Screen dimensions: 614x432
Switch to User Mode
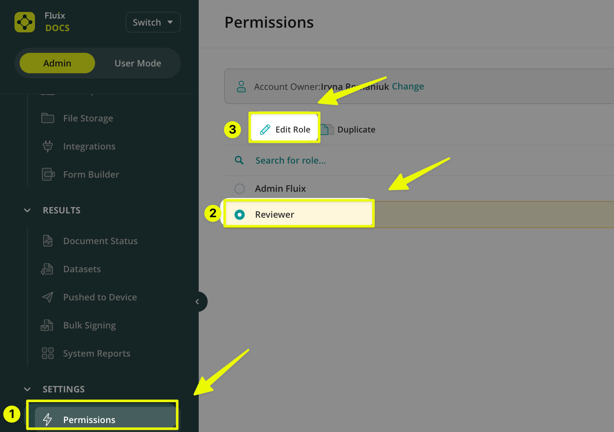138,63
